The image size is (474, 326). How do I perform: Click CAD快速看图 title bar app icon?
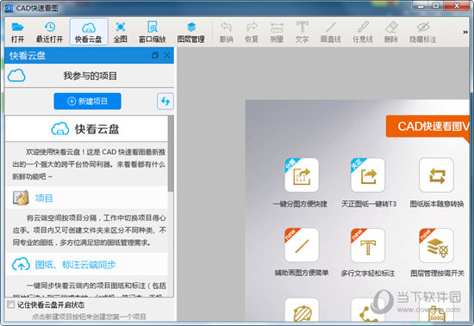[9, 8]
